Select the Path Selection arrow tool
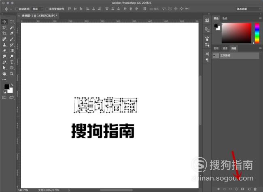263x192 pixels. click(4, 68)
